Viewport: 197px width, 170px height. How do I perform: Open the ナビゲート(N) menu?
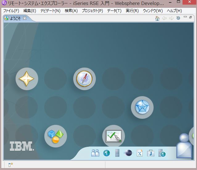pos(50,11)
